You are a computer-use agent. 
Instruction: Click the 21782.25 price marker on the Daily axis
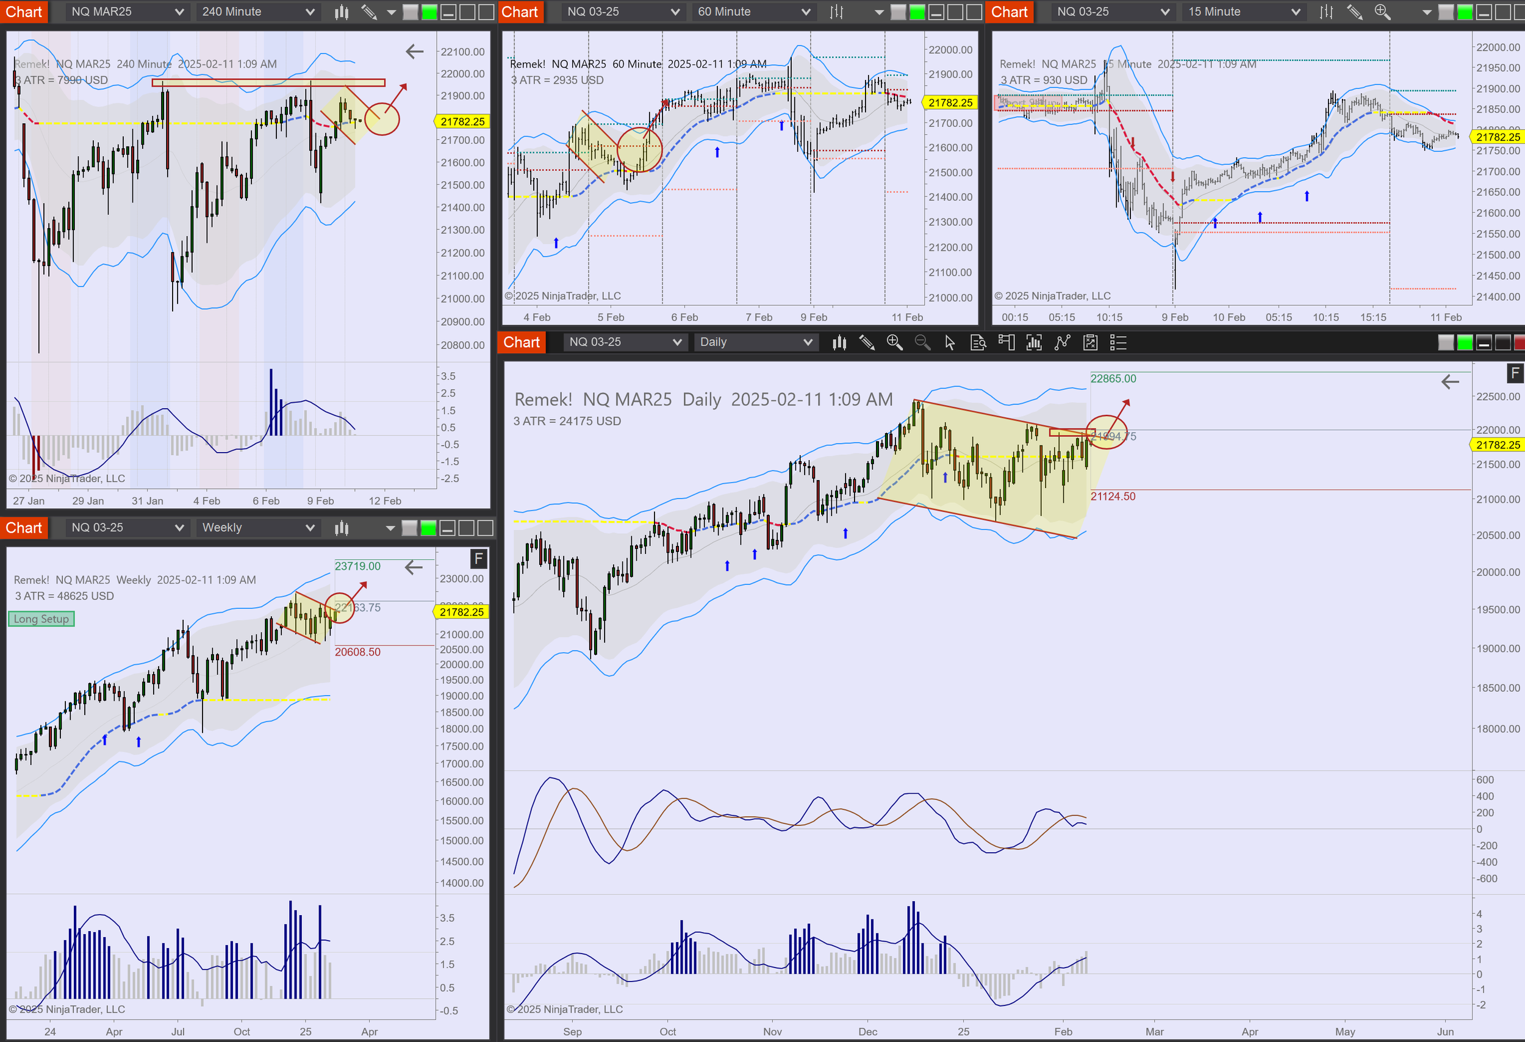(x=1498, y=445)
